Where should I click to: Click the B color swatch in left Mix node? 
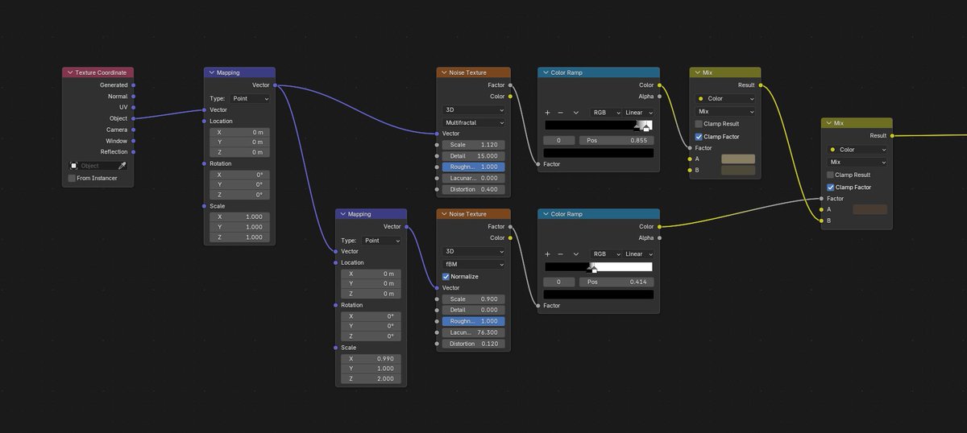pos(738,171)
